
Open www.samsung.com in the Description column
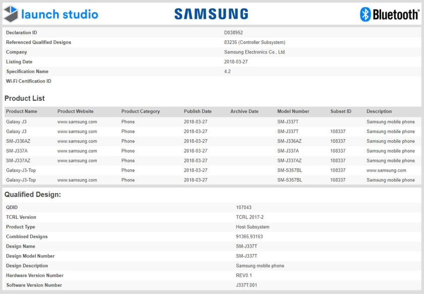point(386,170)
